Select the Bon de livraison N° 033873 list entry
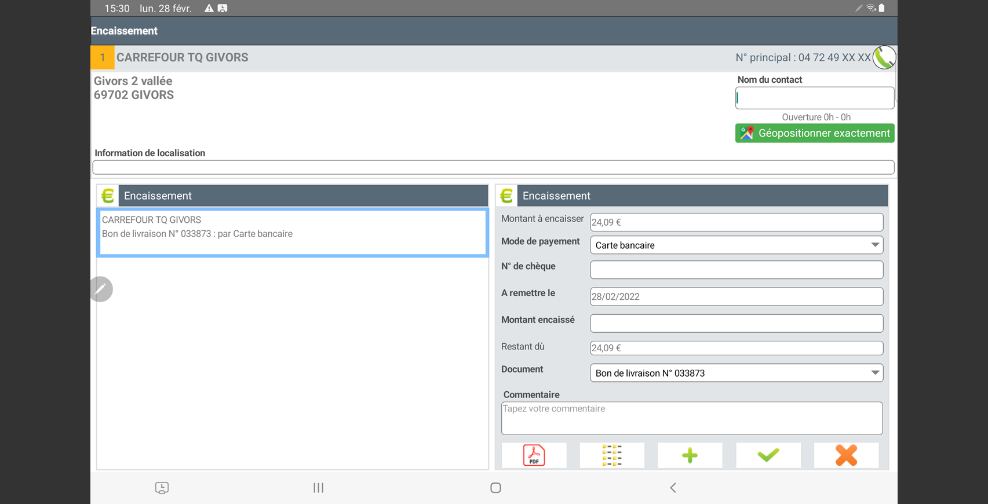Viewport: 988px width, 504px height. pyautogui.click(x=293, y=233)
